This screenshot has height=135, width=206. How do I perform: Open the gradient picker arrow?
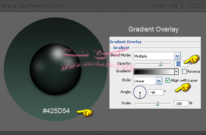click(x=176, y=72)
